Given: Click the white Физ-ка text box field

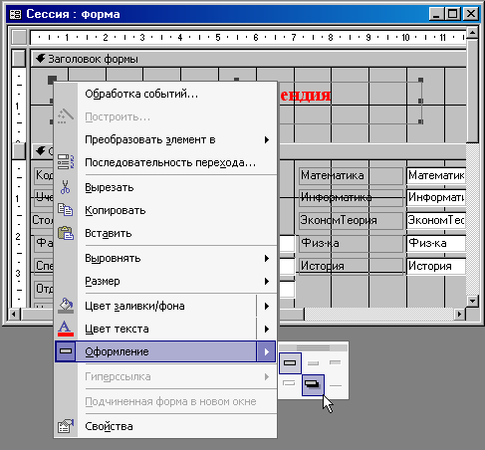Looking at the screenshot, I should pyautogui.click(x=436, y=243).
